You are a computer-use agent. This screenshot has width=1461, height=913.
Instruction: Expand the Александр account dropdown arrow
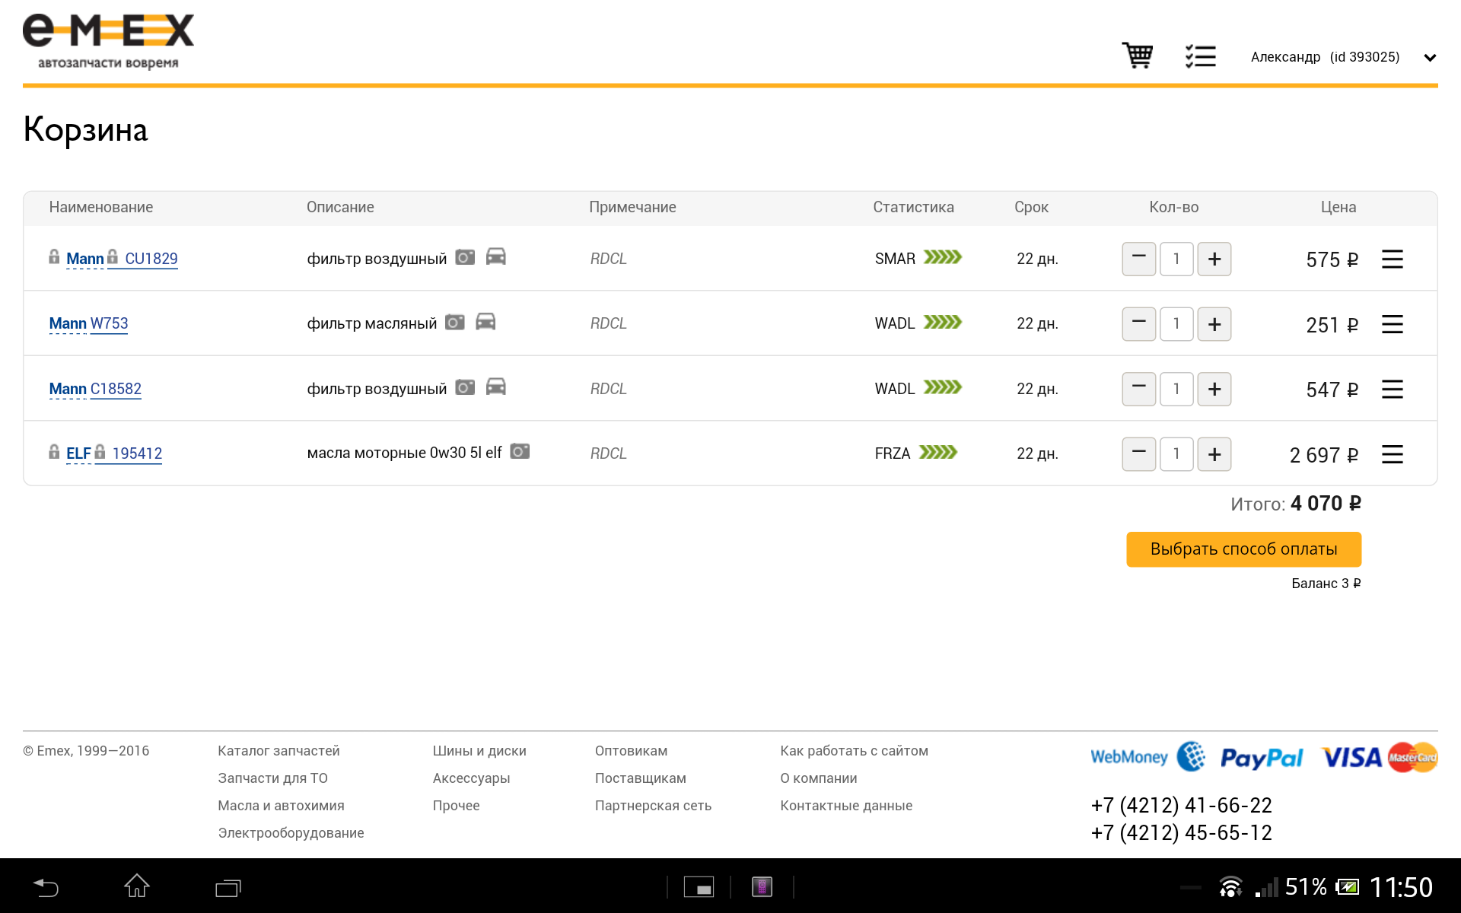[x=1430, y=58]
